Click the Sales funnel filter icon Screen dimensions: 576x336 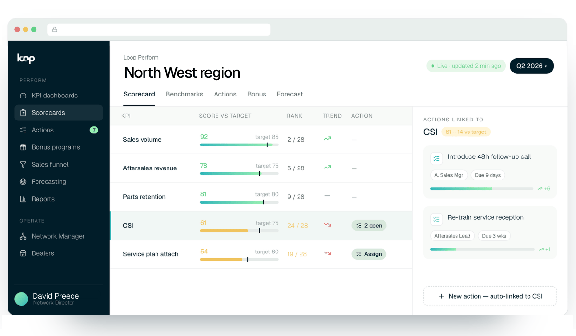pyautogui.click(x=23, y=165)
